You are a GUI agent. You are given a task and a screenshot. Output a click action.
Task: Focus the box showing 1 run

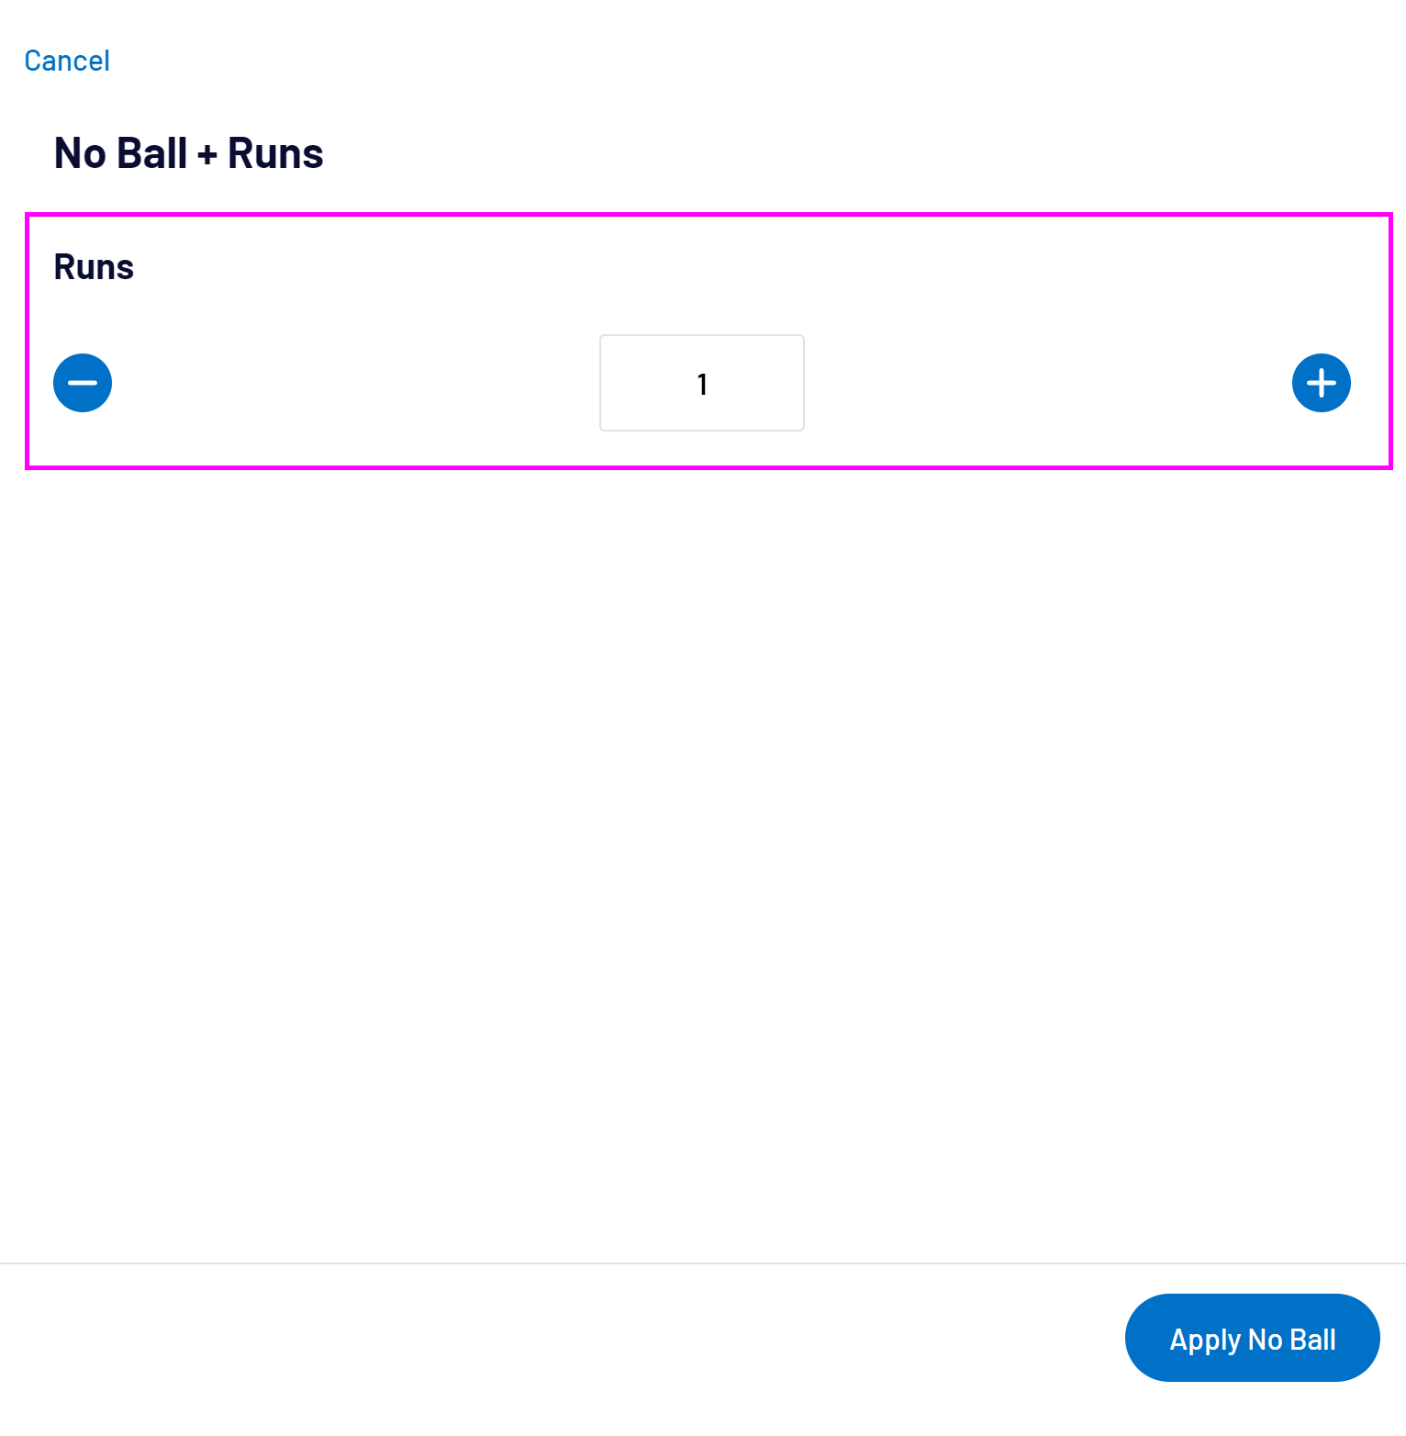[x=702, y=383]
